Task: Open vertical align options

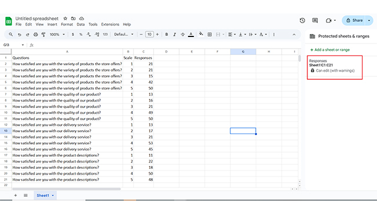Action: pyautogui.click(x=242, y=35)
